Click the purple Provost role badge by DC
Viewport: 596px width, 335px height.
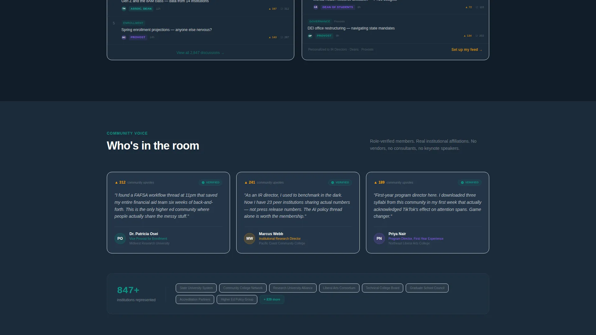click(x=138, y=37)
